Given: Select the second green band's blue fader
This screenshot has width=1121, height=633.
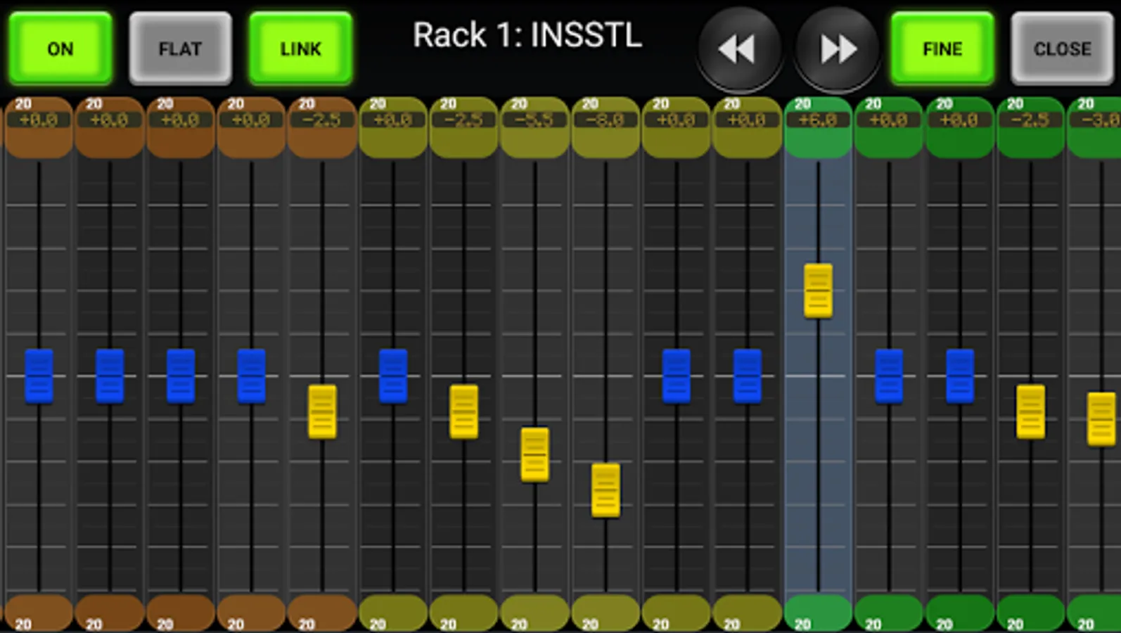Looking at the screenshot, I should point(889,376).
